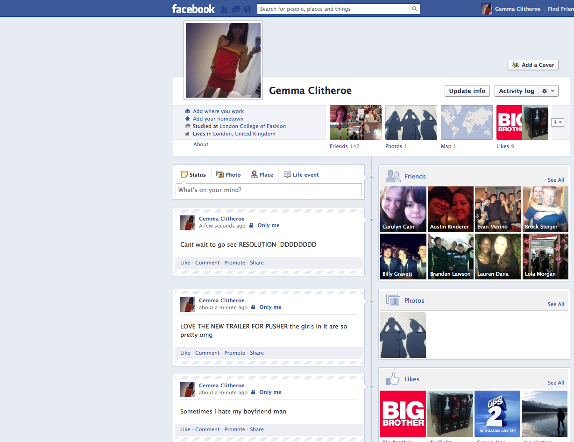Share the PUSHER trailer post
This screenshot has height=442, width=574.
click(x=257, y=353)
